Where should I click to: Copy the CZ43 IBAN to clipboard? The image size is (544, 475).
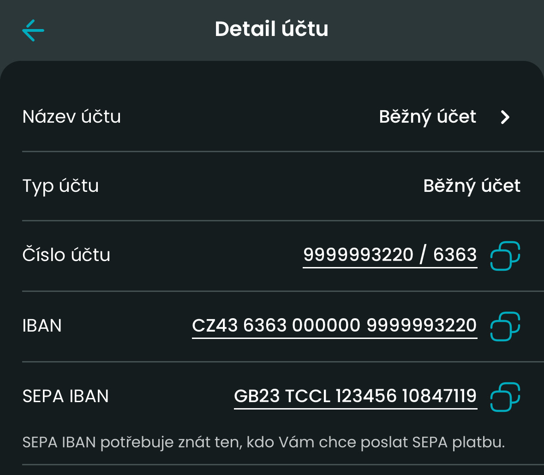tap(505, 327)
